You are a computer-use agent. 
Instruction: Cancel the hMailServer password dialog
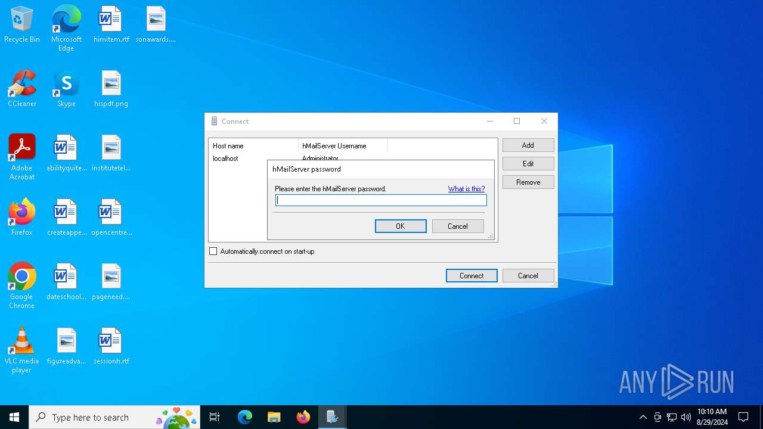point(458,226)
